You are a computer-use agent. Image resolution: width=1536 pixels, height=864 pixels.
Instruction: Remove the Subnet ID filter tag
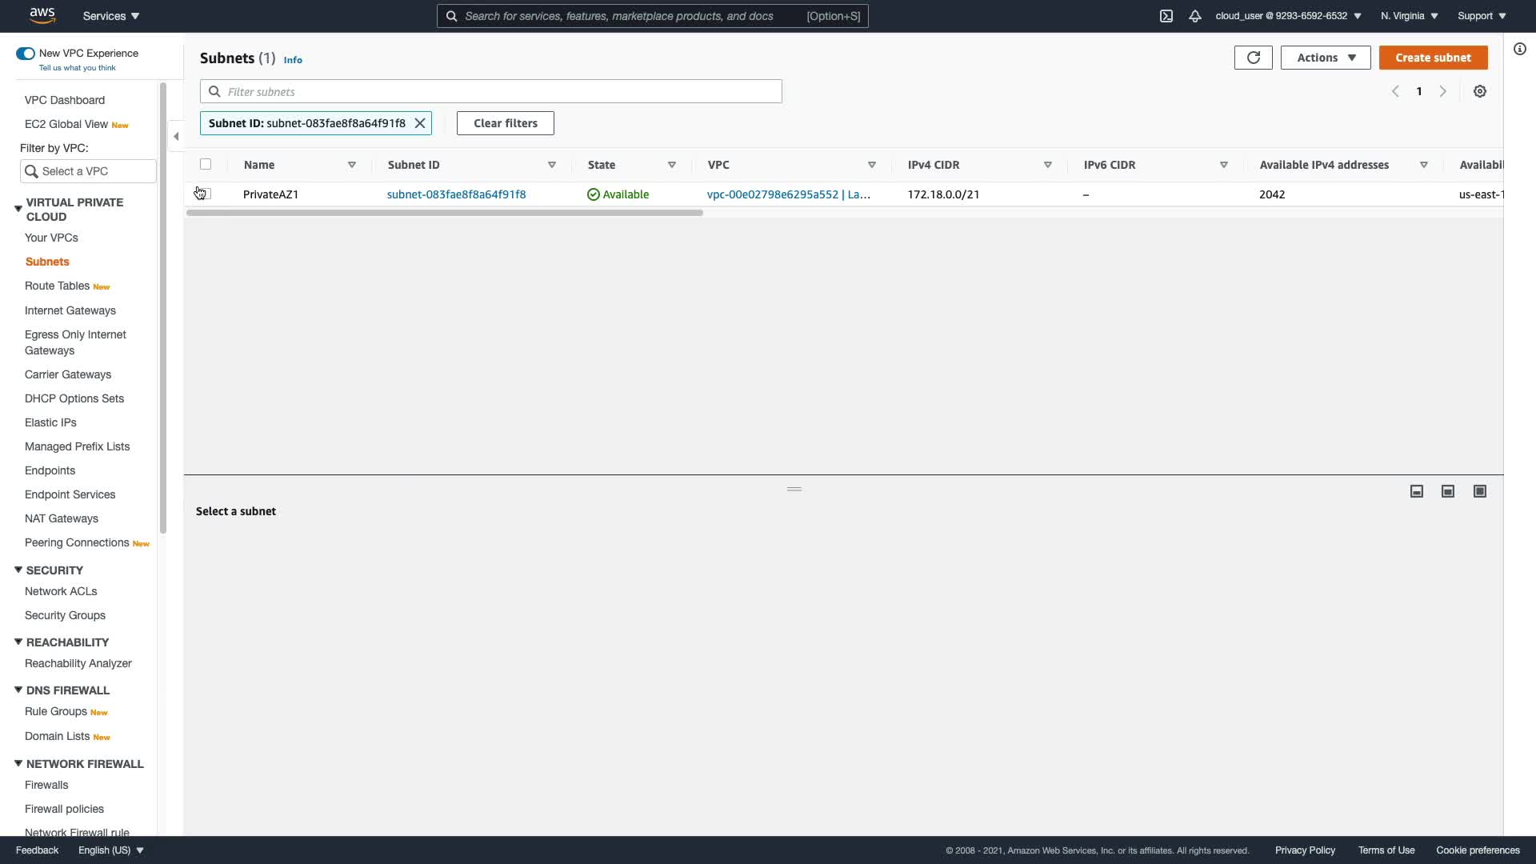click(420, 123)
